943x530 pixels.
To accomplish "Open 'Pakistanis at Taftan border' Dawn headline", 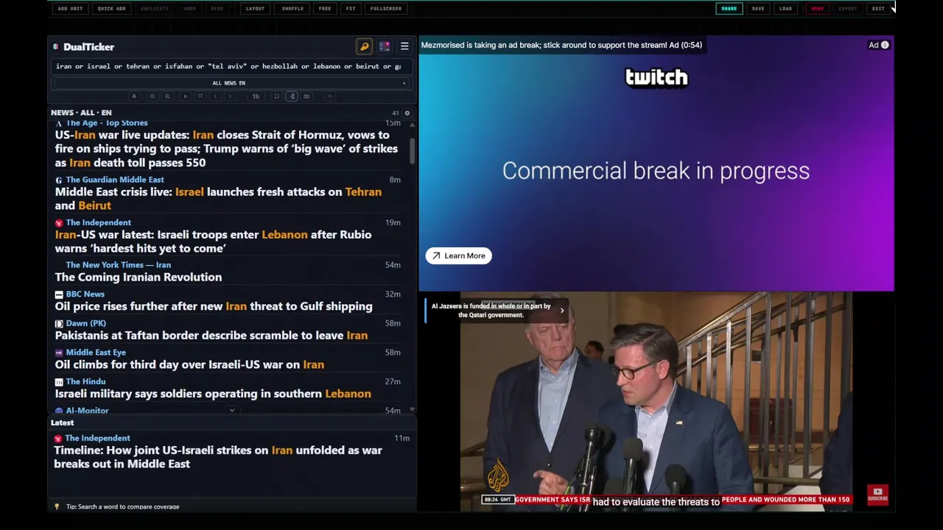I will 211,336.
